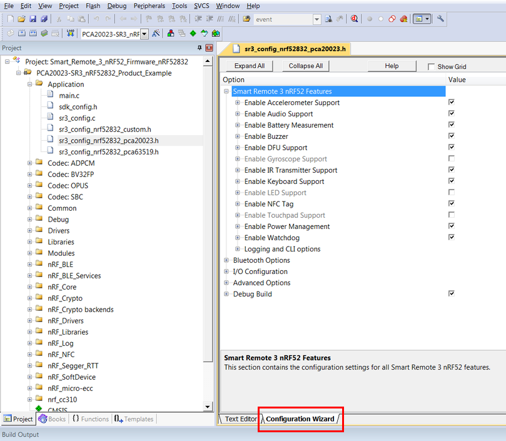Close the Project panel with red X

[209, 48]
